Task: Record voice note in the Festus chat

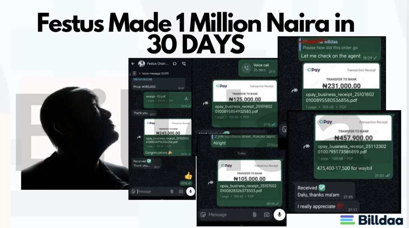Action: [191, 192]
